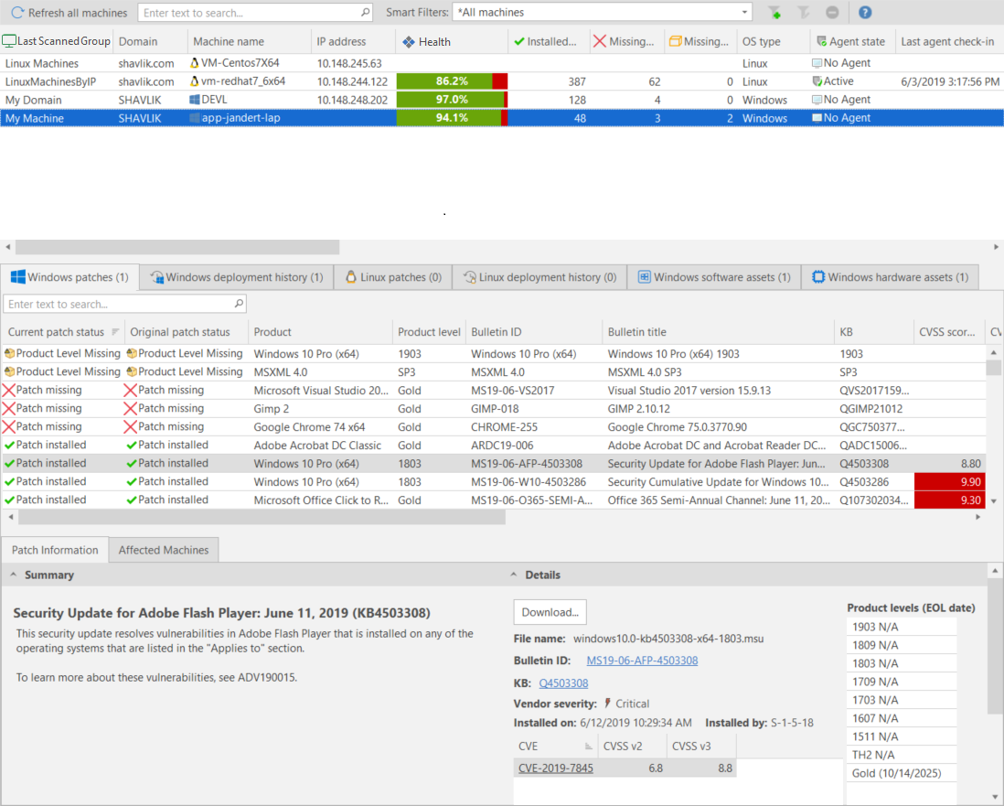Click left arrow of machine list scrollbar
Viewport: 1004px width, 806px height.
[x=7, y=247]
